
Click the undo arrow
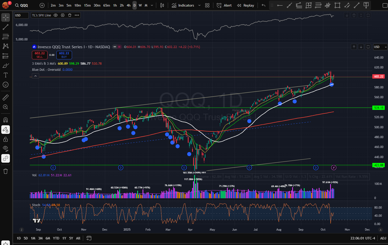click(x=264, y=5)
